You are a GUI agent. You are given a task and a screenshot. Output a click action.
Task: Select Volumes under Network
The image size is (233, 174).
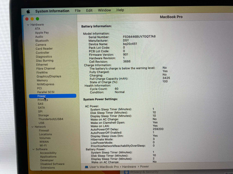click(45, 138)
